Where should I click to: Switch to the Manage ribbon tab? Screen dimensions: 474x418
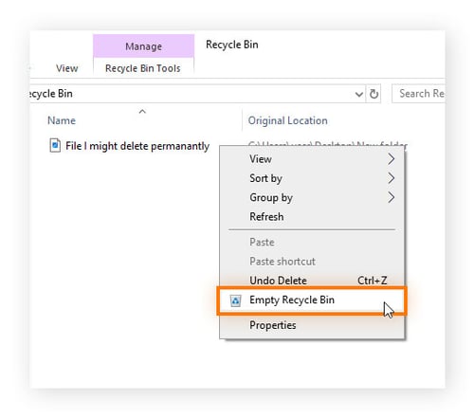(x=143, y=46)
